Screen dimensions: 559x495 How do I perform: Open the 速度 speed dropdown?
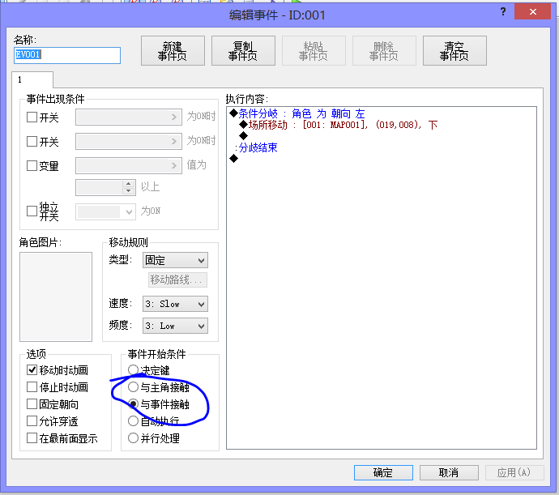click(x=175, y=304)
